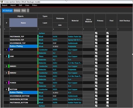Viewport: 133px width, 108px height.
Task: Select the Name column header
Action: point(23,23)
